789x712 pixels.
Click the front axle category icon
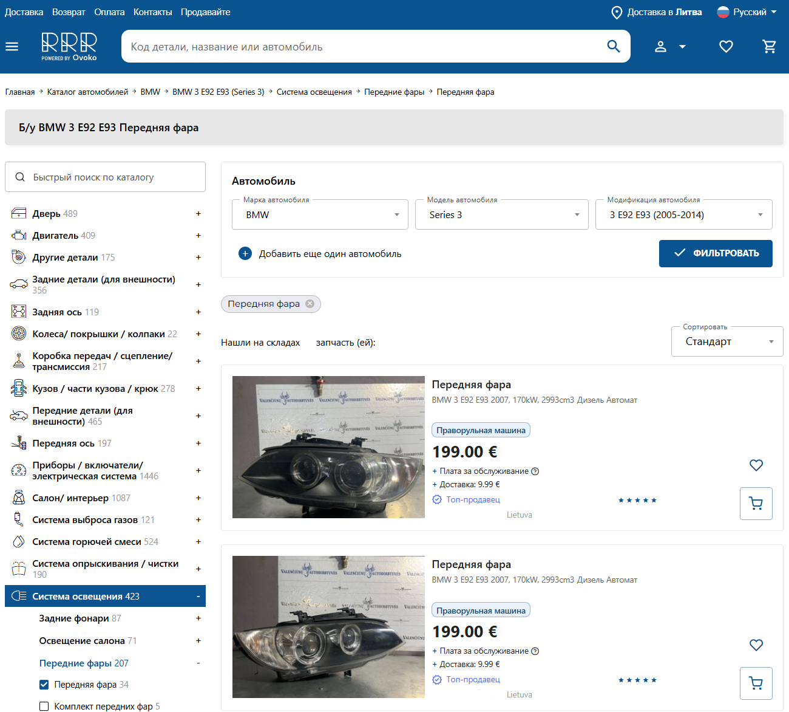19,443
